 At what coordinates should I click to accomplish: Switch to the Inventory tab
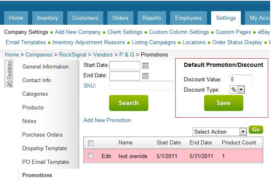(x=48, y=18)
